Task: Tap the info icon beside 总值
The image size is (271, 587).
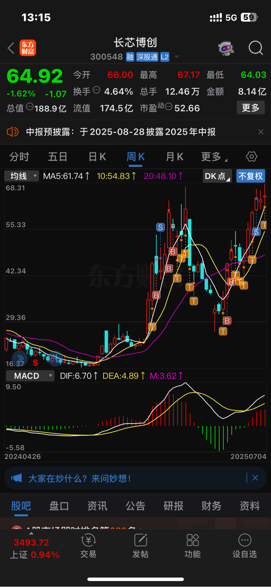Action: click(30, 106)
